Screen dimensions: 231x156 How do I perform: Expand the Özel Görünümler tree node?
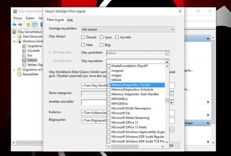[14, 37]
